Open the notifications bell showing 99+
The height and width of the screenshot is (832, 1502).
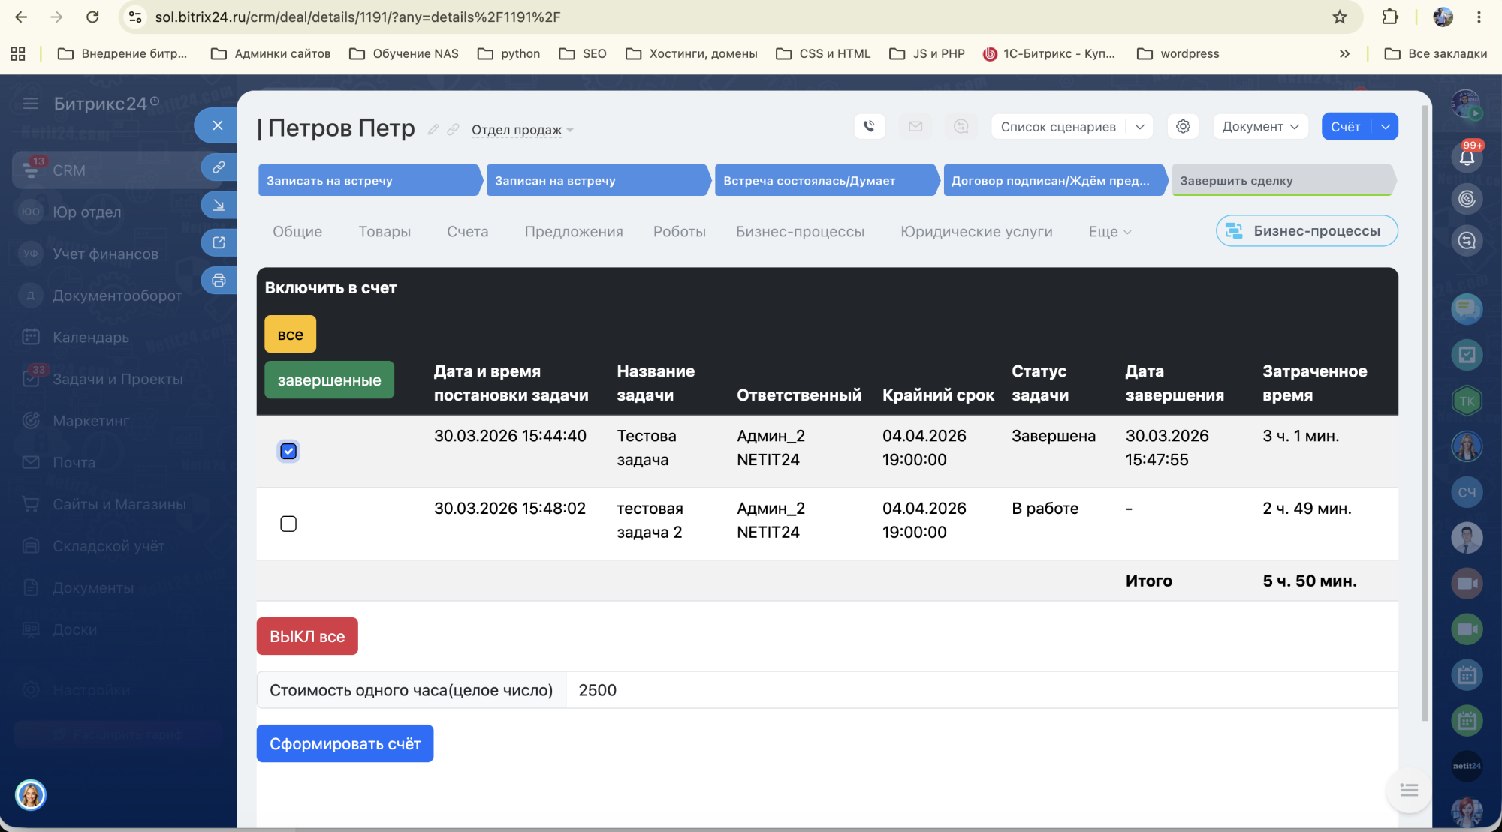click(x=1467, y=157)
